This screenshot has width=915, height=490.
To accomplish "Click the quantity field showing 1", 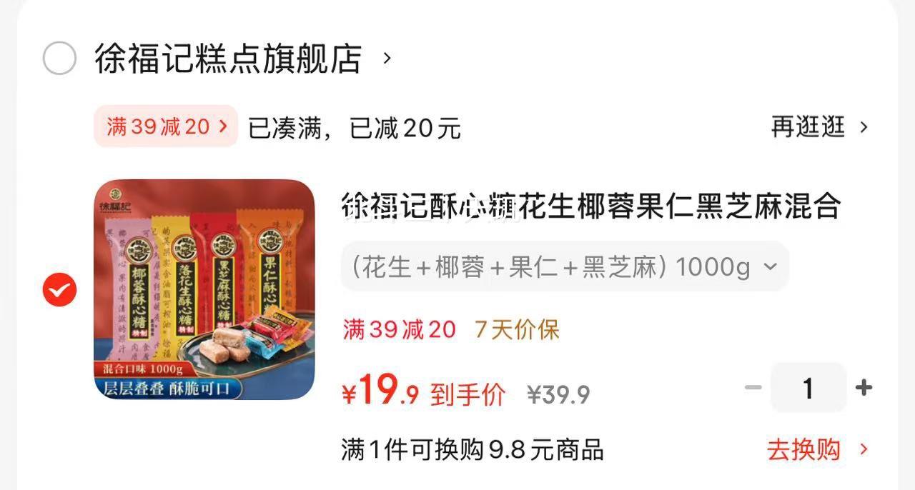I will (x=808, y=388).
